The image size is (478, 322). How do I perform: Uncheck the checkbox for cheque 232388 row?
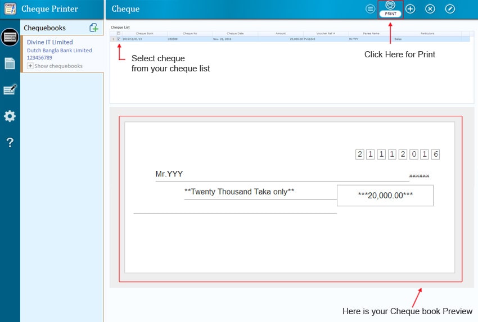(x=118, y=39)
